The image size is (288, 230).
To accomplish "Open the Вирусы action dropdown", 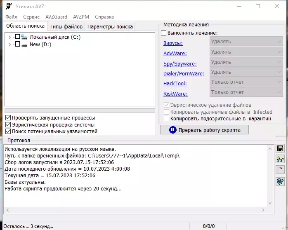I will 246,42.
